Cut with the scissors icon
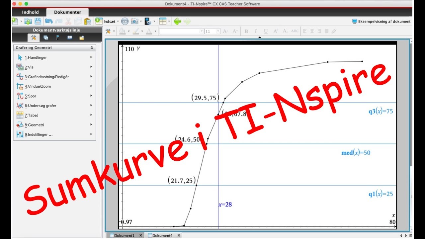This screenshot has width=425, height=239. 68,21
